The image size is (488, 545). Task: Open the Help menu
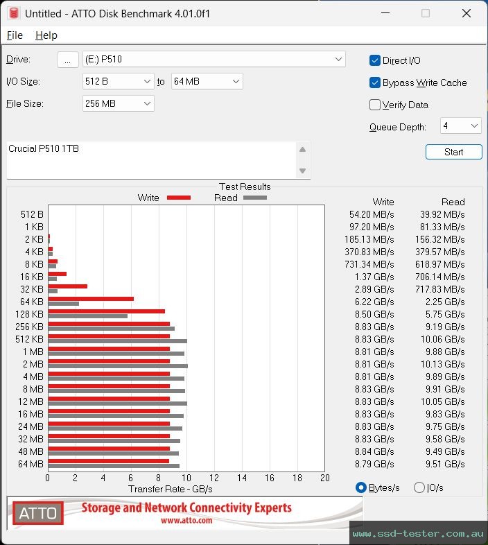46,35
